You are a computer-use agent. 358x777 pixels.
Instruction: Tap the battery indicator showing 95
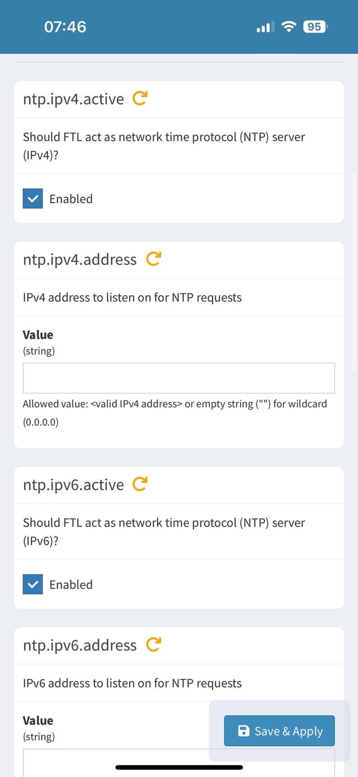(315, 26)
